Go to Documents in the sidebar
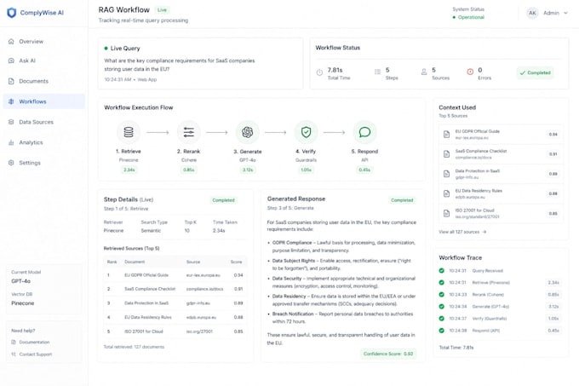Screen dimensions: 579x386 [x=44, y=81]
